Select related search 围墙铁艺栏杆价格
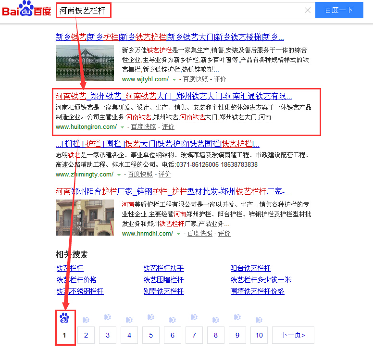The height and width of the screenshot is (351, 373). 257,291
